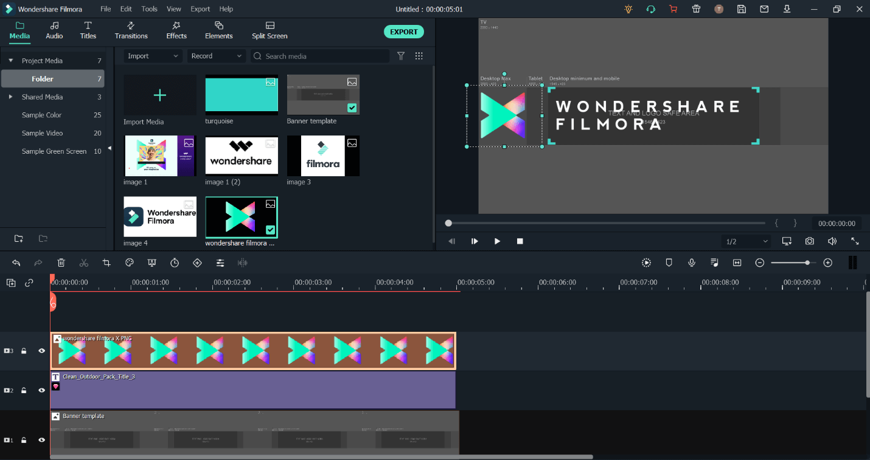Click the save project disk icon
This screenshot has height=460, width=870.
tap(741, 9)
